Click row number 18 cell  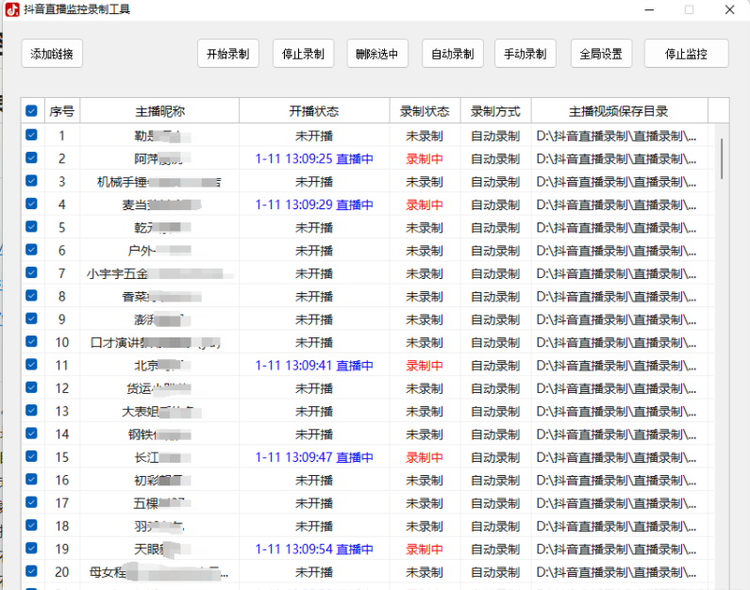coord(62,526)
